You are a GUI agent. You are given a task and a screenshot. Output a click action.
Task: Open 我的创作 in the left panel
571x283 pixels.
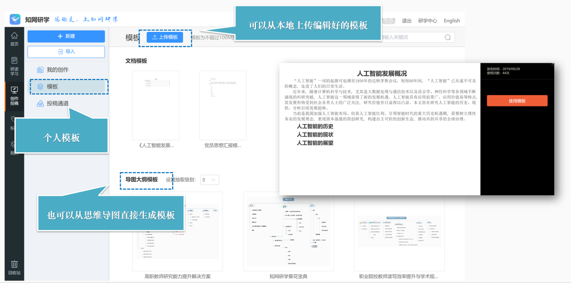pyautogui.click(x=58, y=70)
